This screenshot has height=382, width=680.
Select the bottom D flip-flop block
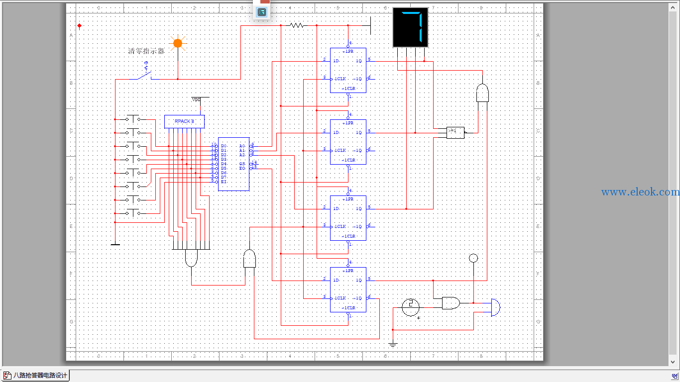pos(348,289)
